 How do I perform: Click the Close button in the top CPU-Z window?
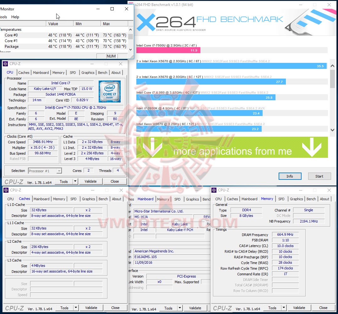(x=115, y=181)
